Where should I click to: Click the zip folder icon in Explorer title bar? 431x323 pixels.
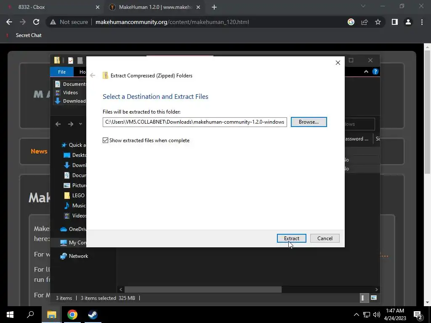57,60
